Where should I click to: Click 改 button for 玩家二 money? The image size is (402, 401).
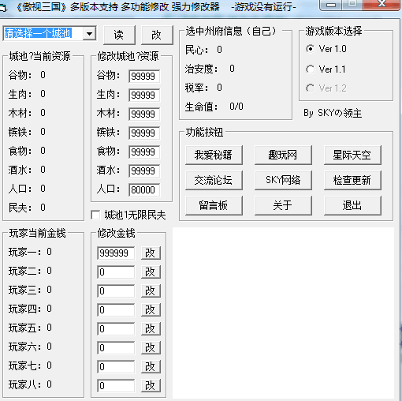(x=151, y=272)
